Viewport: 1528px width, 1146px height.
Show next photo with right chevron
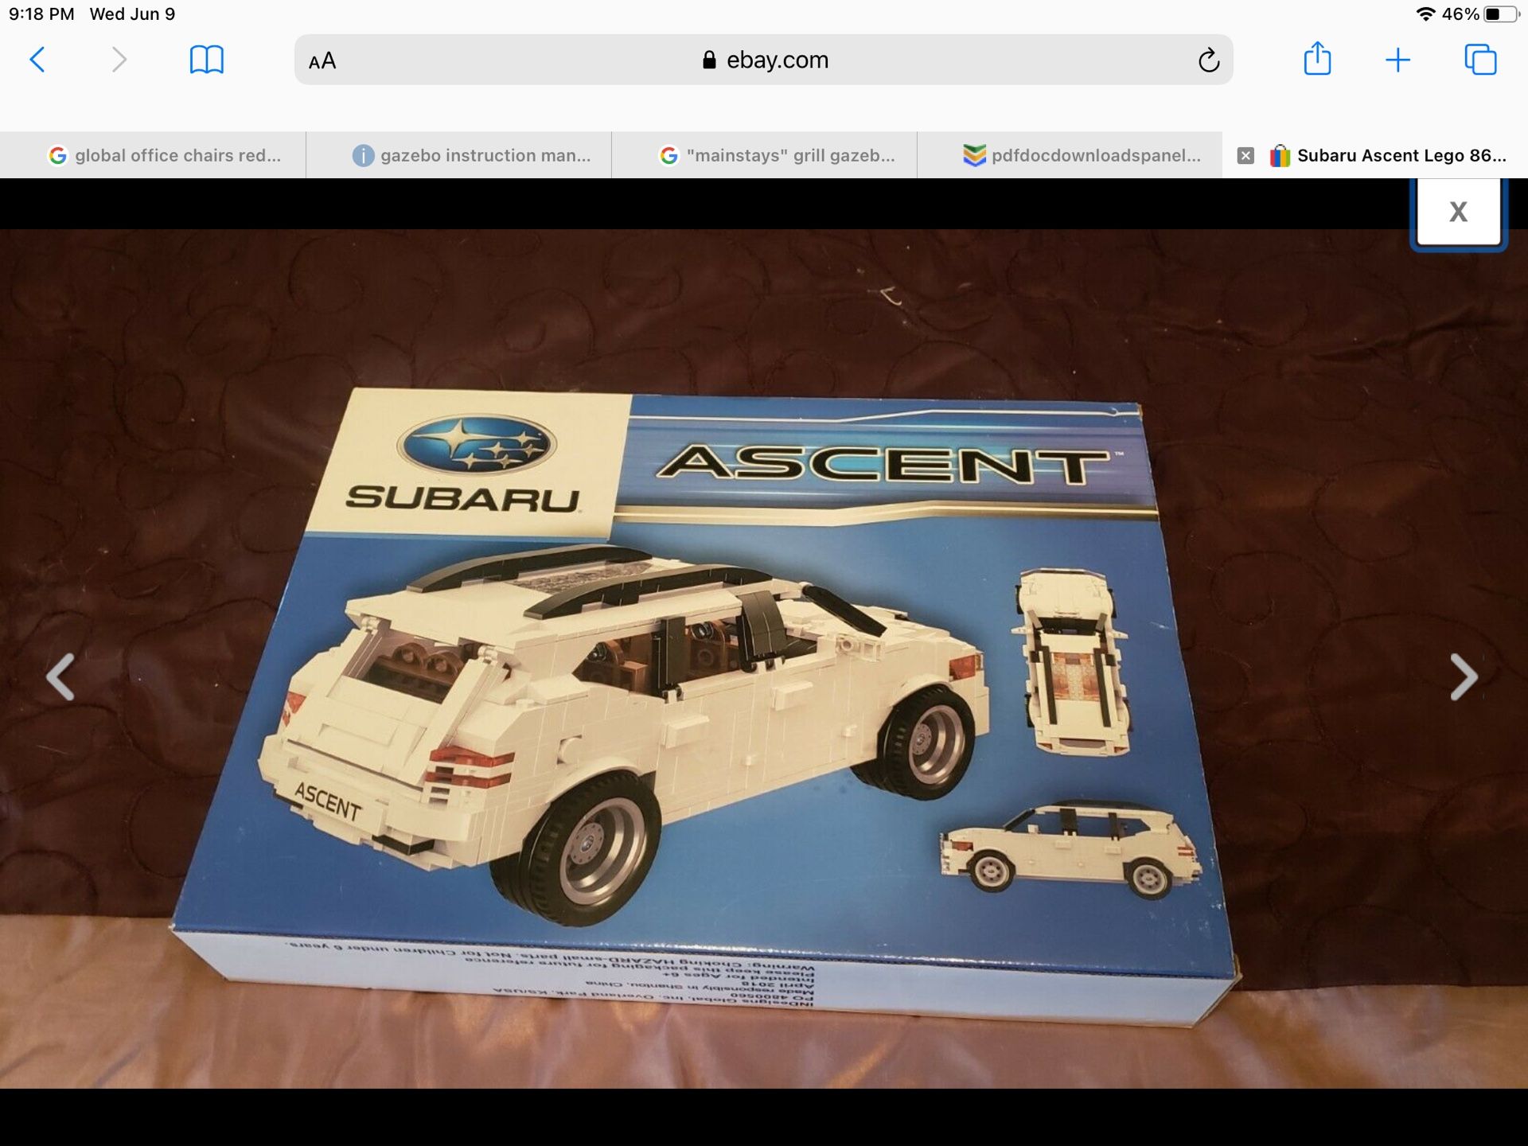coord(1463,676)
